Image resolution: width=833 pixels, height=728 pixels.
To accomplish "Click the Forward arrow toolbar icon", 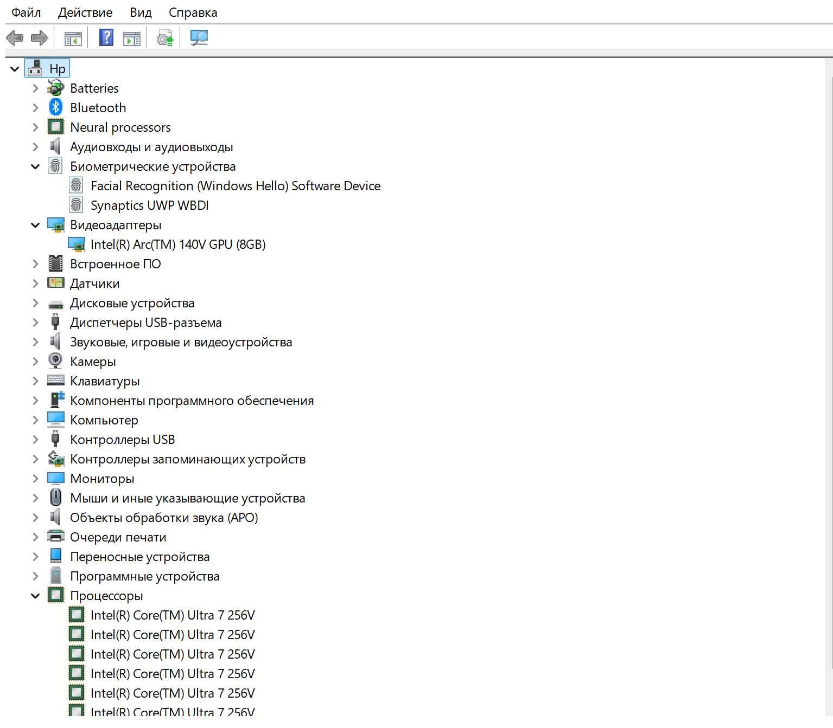I will pos(40,38).
